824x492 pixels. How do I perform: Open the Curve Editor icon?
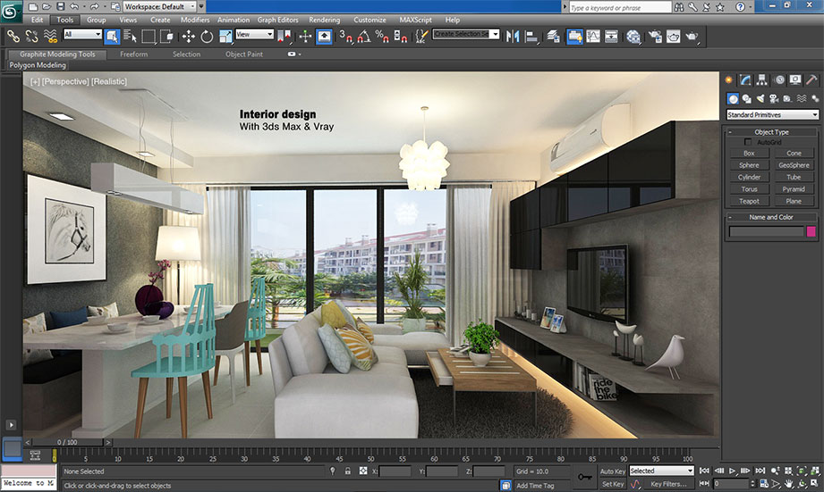(x=592, y=37)
